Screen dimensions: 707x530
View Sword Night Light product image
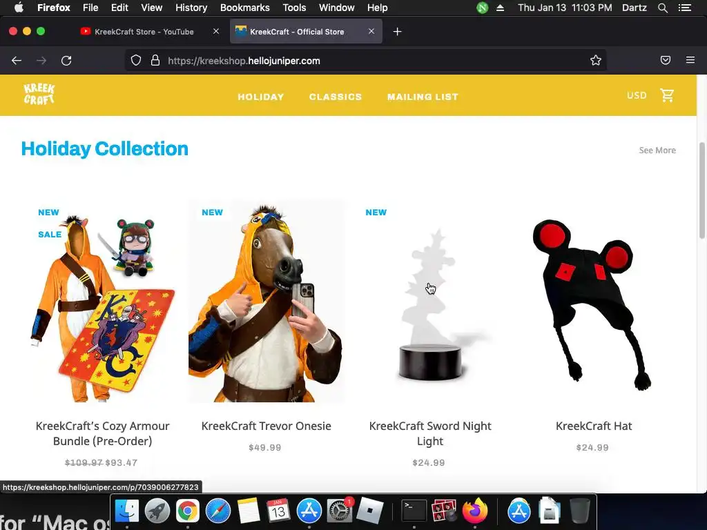(430, 302)
